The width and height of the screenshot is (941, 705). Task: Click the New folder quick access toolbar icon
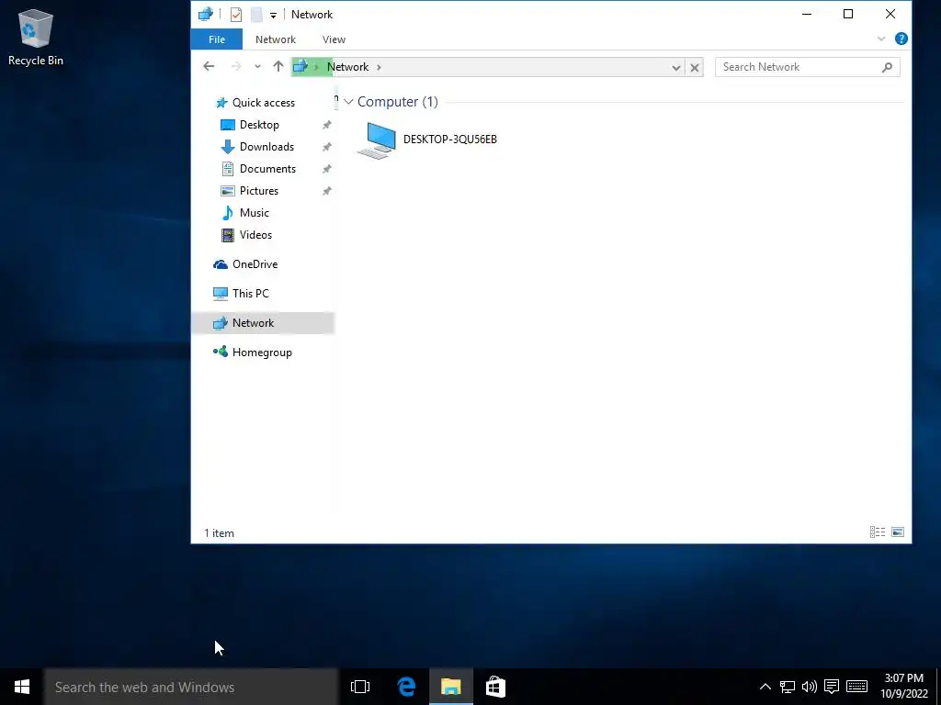pyautogui.click(x=256, y=15)
